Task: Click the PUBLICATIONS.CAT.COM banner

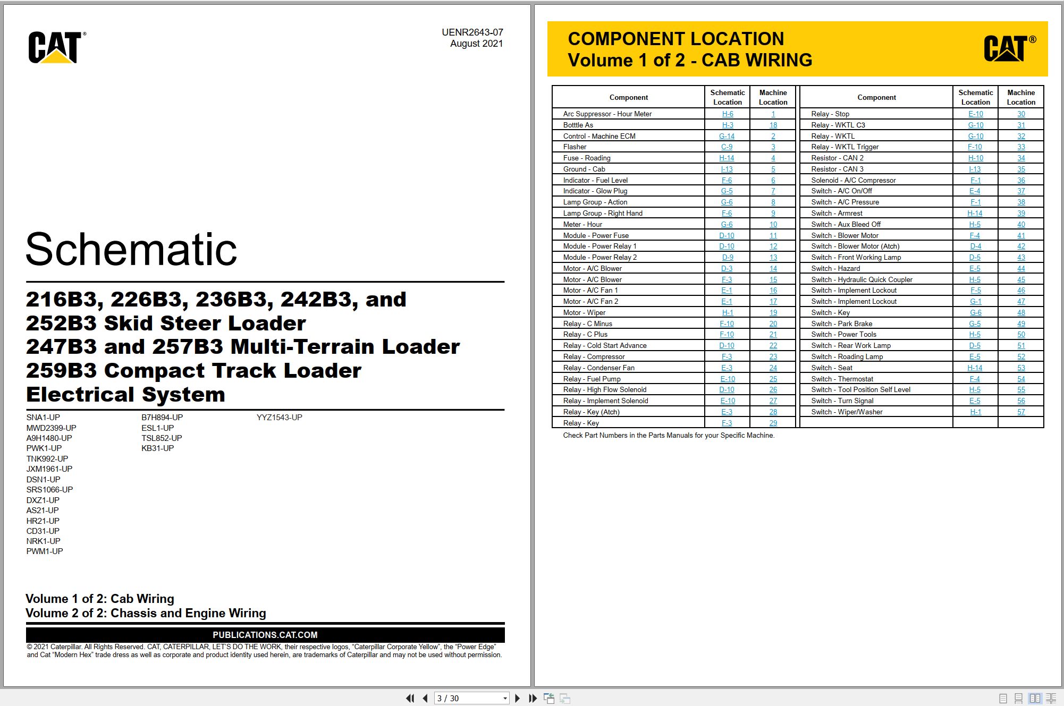Action: coord(265,635)
